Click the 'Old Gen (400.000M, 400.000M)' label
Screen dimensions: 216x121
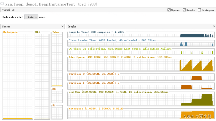pos(92,92)
